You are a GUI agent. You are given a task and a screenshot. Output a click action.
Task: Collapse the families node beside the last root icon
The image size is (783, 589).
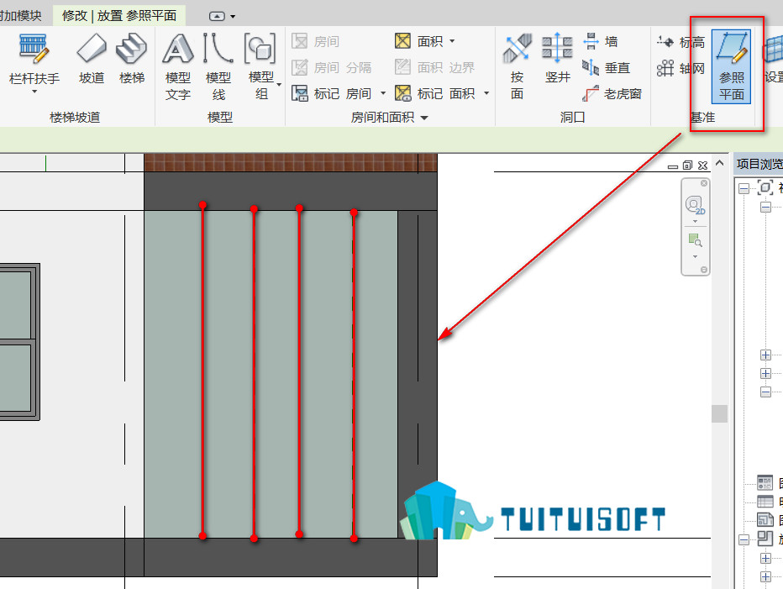(744, 539)
